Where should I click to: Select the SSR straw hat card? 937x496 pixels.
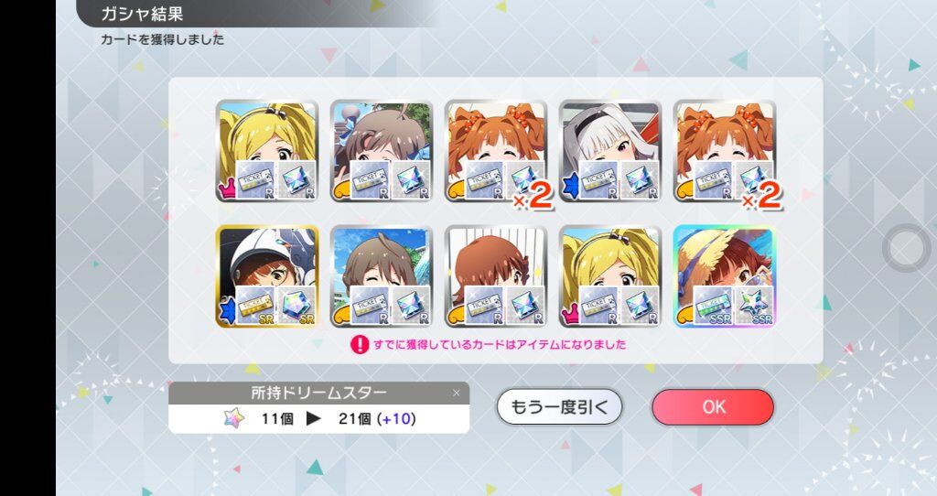[x=725, y=276]
